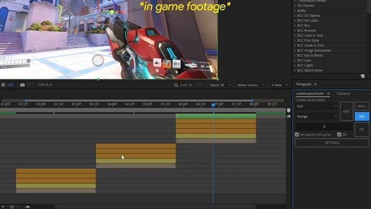Expand the BCC Color & Tone category
Screen dimensions: 371x209
[295, 35]
